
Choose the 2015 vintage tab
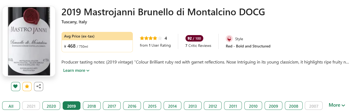(152, 106)
